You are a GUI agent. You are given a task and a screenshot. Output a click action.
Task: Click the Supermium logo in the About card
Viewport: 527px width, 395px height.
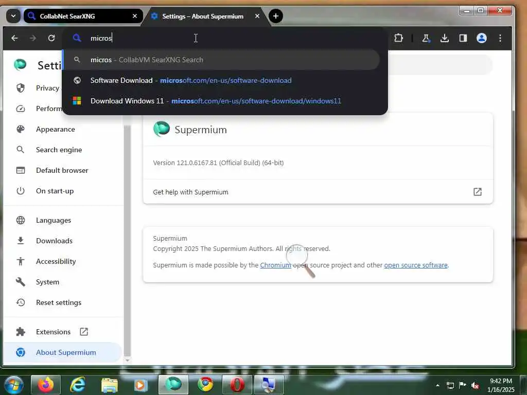coord(162,129)
